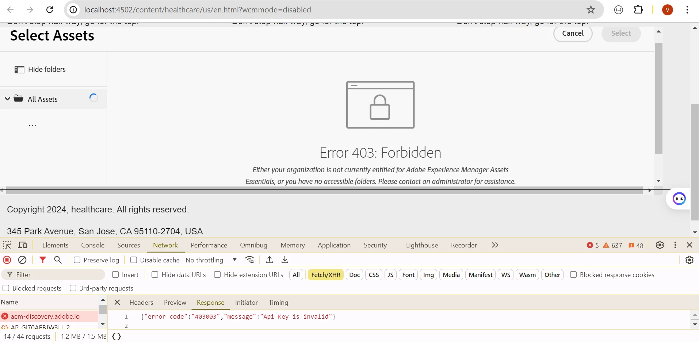Click the browser back arrow

click(x=10, y=10)
